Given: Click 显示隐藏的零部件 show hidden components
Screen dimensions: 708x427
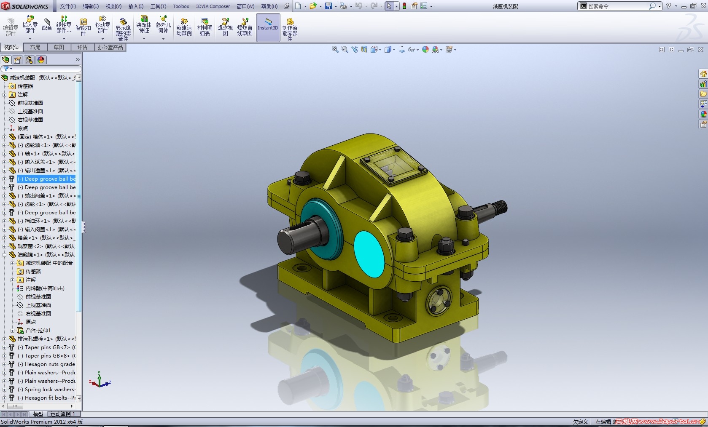Looking at the screenshot, I should [123, 29].
